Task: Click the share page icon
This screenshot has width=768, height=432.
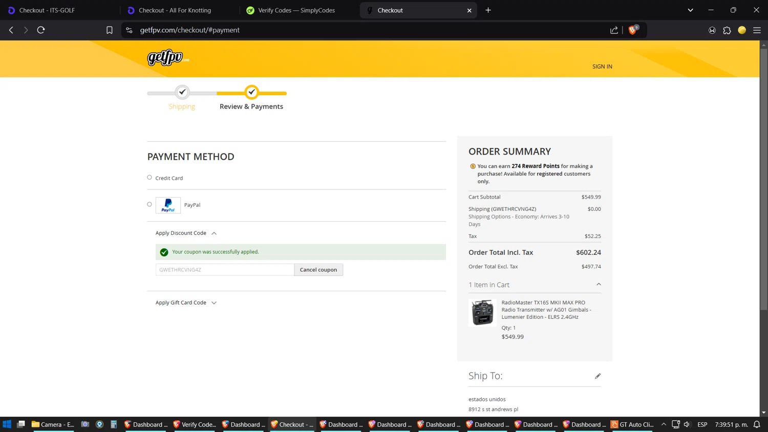Action: [x=614, y=30]
